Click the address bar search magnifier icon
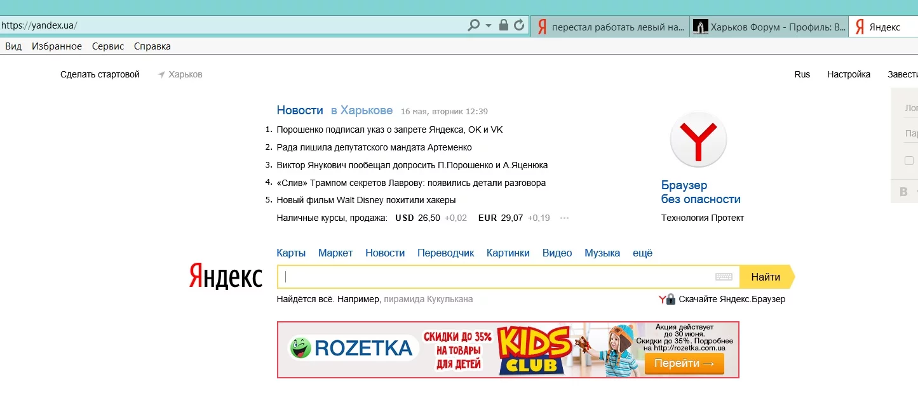Screen dimensions: 918x398 coord(473,25)
